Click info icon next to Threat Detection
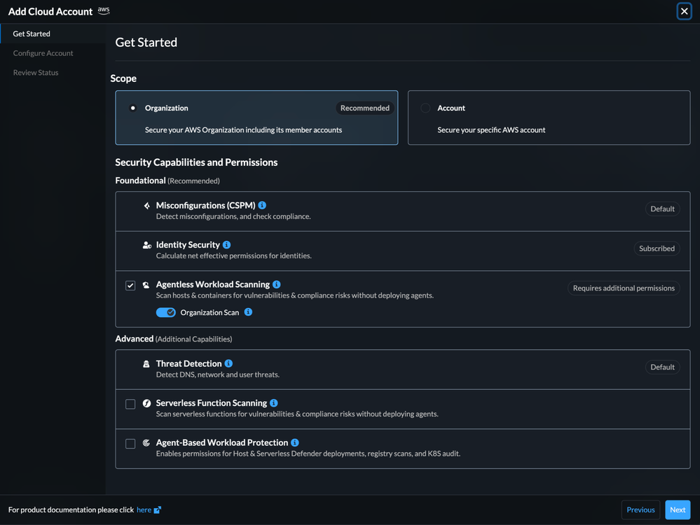The image size is (700, 525). pos(228,363)
